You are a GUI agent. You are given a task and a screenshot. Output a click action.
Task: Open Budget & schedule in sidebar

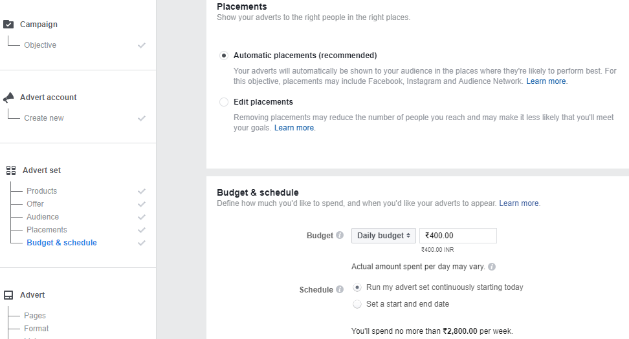61,243
